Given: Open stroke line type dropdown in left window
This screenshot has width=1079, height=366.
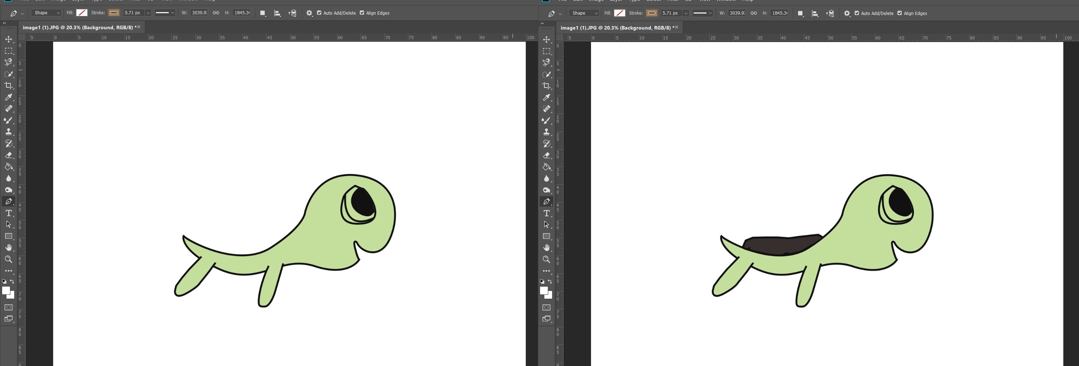Looking at the screenshot, I should tap(165, 13).
